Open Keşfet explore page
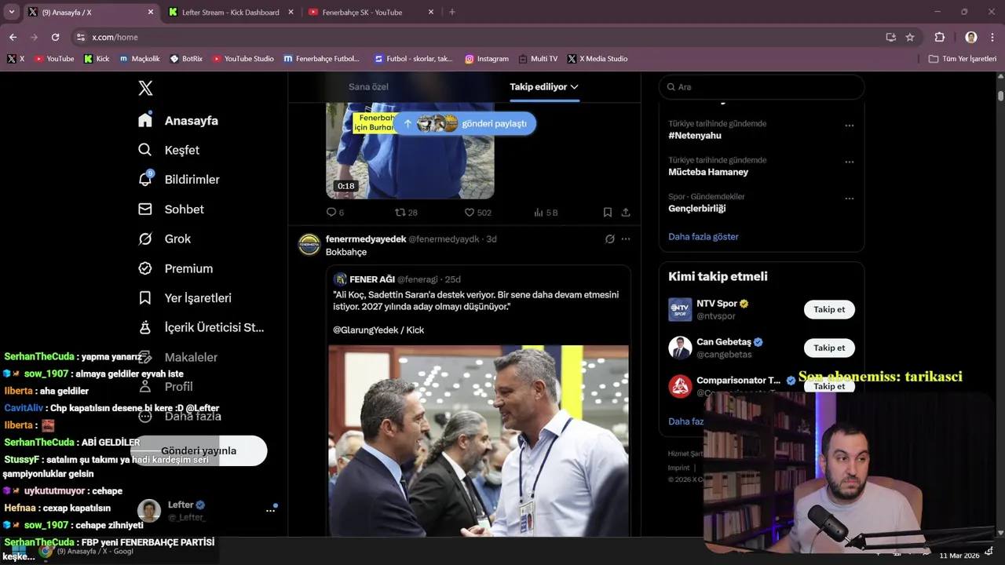 click(x=169, y=150)
